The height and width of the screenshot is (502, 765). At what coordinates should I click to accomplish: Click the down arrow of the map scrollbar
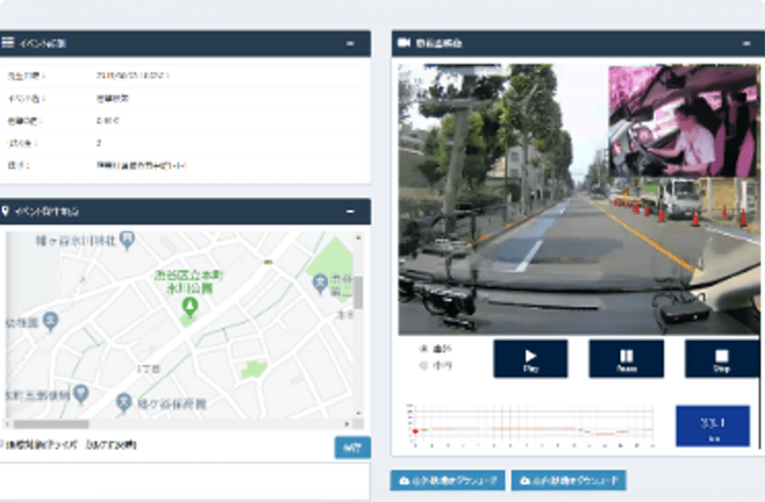click(x=359, y=413)
